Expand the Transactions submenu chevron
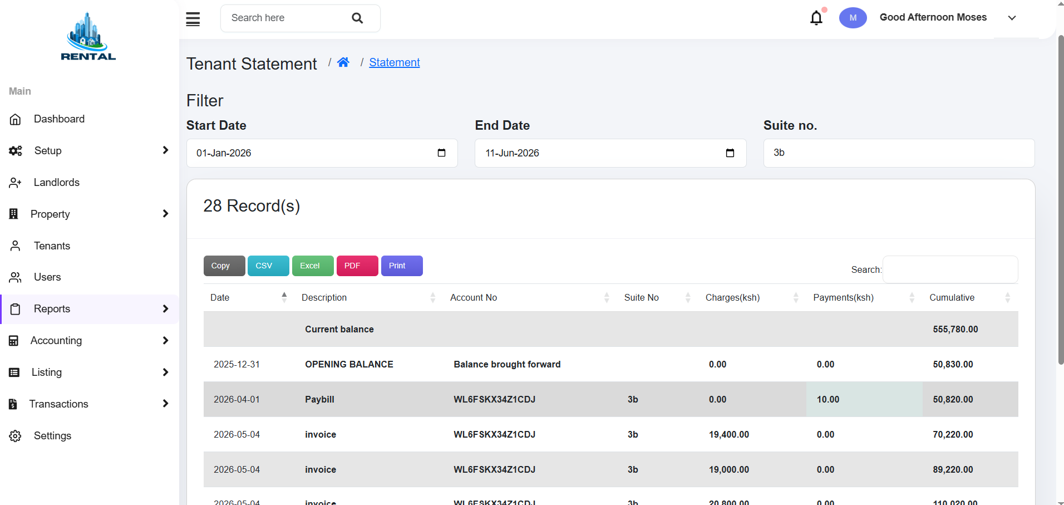The image size is (1064, 505). [x=165, y=404]
